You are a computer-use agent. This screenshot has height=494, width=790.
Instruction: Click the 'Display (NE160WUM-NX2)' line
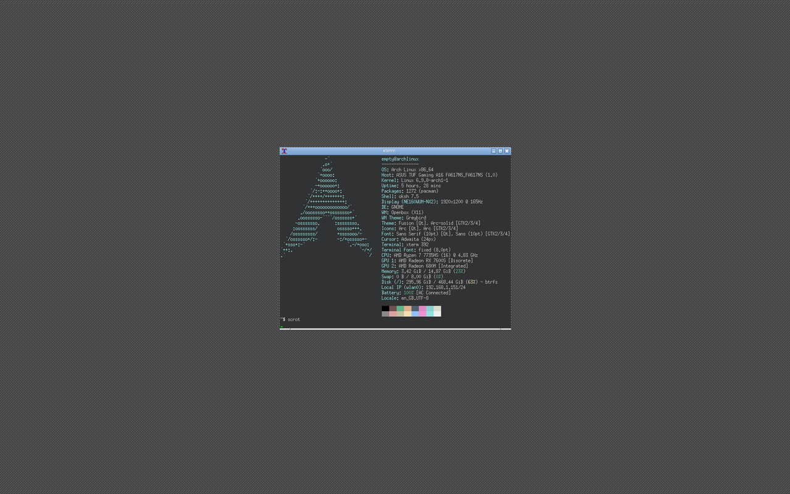pos(432,201)
